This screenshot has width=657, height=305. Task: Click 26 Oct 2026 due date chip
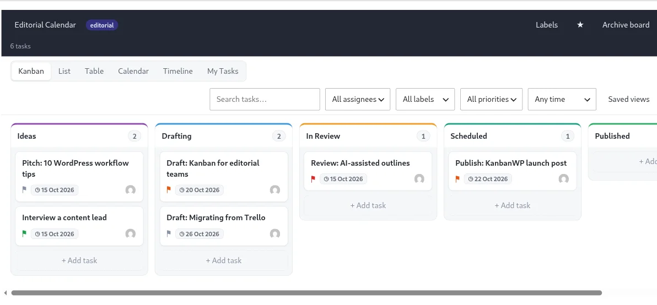coord(200,234)
